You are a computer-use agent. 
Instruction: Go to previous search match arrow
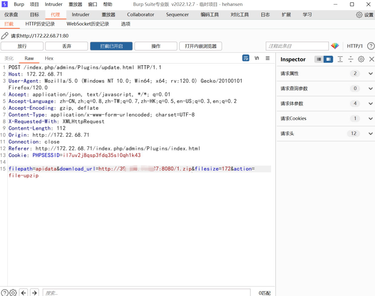click(x=24, y=293)
